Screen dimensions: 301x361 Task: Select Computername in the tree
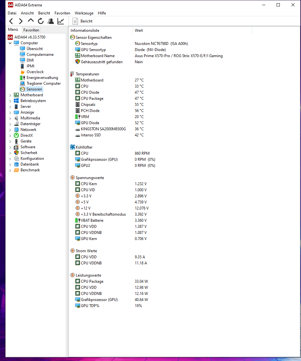(x=40, y=54)
